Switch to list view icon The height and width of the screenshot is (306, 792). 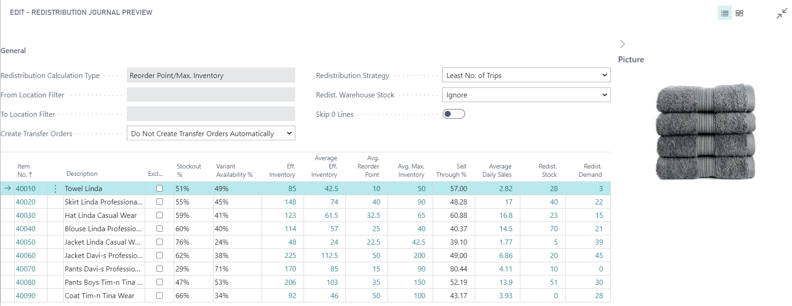[725, 13]
